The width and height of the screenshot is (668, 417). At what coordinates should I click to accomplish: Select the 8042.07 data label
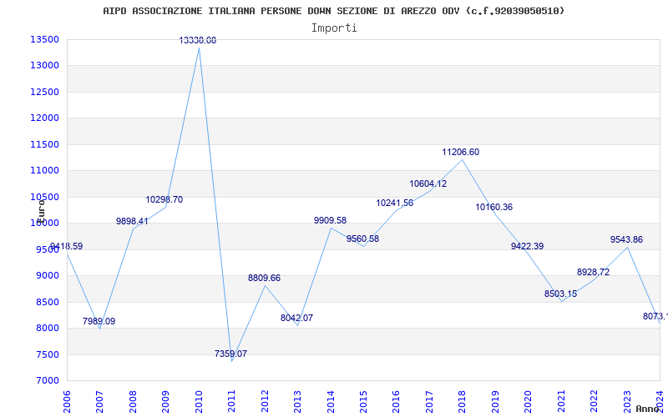(x=296, y=318)
